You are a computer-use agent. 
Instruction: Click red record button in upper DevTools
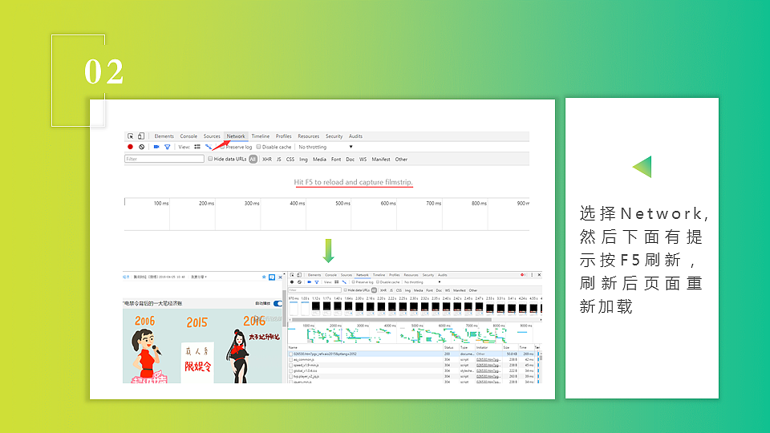pos(130,147)
